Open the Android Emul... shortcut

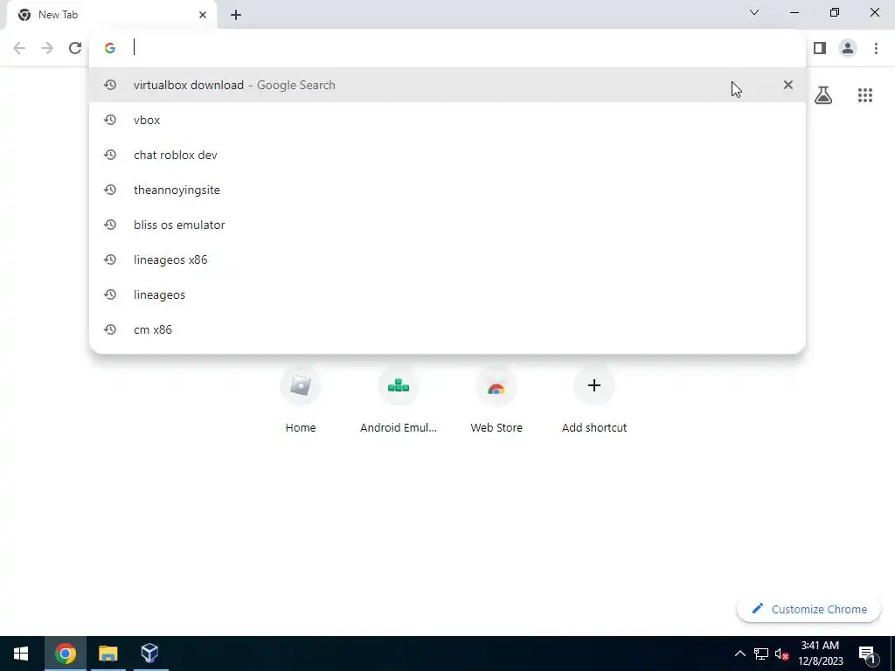tap(399, 399)
